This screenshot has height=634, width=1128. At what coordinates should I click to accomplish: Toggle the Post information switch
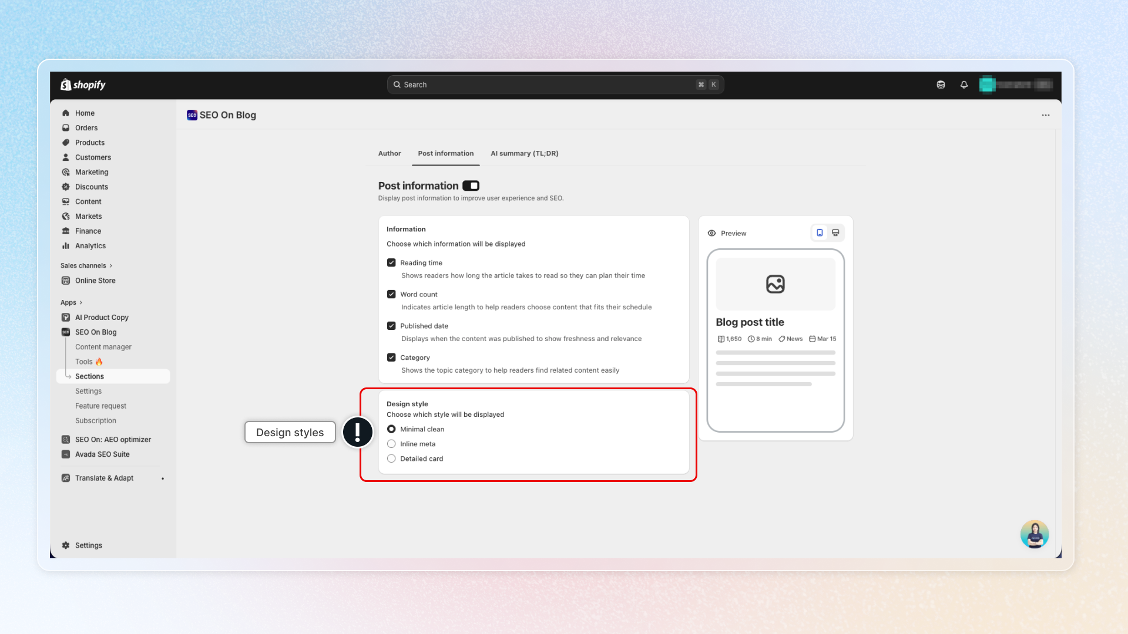[471, 186]
